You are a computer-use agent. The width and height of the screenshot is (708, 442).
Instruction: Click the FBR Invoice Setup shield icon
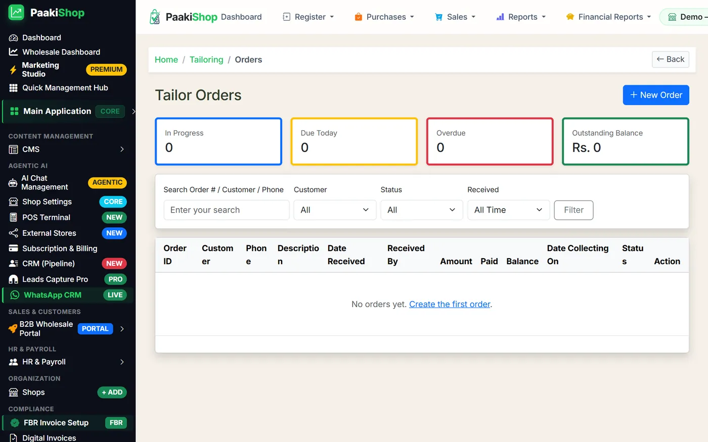[x=15, y=423]
